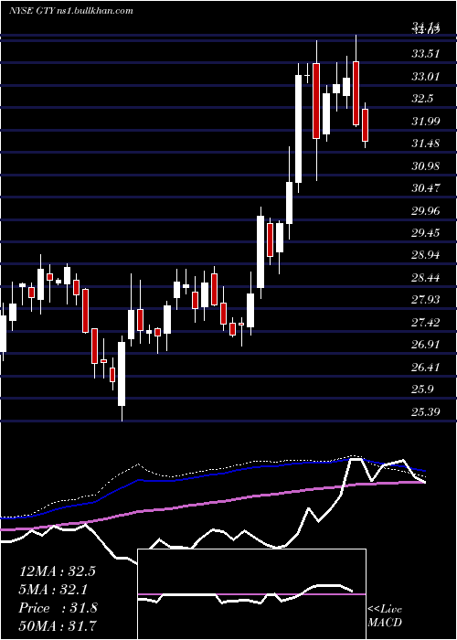
Task: Click the lowest white candlestick near 25.39
Action: pos(122,374)
